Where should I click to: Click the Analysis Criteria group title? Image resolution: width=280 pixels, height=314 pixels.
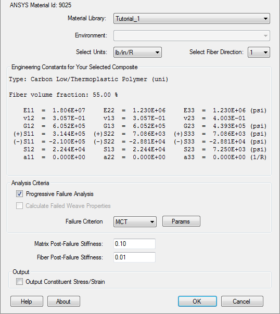coord(30,183)
